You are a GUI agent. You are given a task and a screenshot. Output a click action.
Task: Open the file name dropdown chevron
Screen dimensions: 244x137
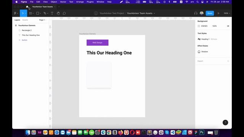154,14
